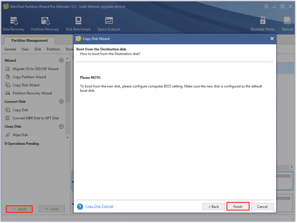Cancel the Copy Disk Wizard

coord(262,207)
